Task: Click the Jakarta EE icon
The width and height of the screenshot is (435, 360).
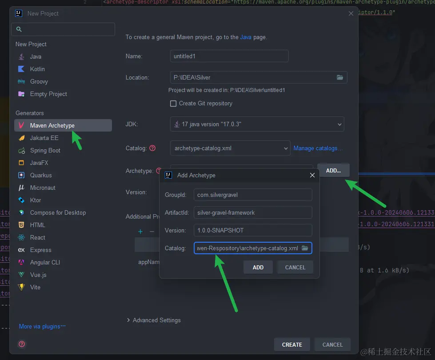Action: tap(21, 138)
